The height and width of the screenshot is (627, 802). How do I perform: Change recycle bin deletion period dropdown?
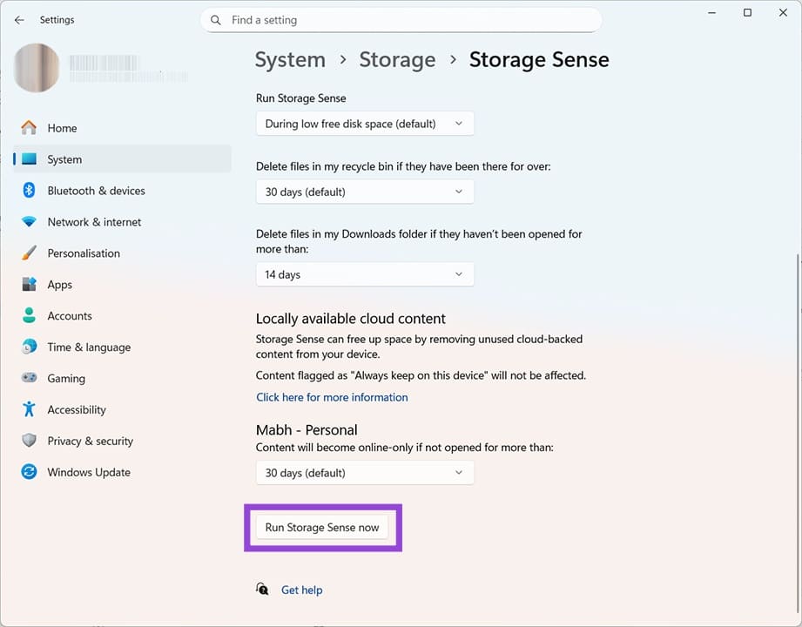(364, 192)
